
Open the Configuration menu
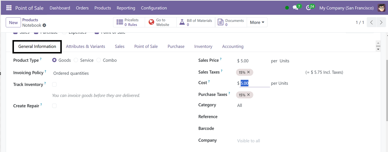(154, 8)
